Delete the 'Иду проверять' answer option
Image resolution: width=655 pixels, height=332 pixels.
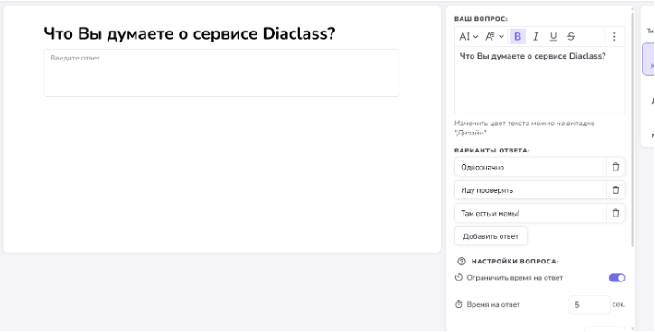tap(616, 189)
